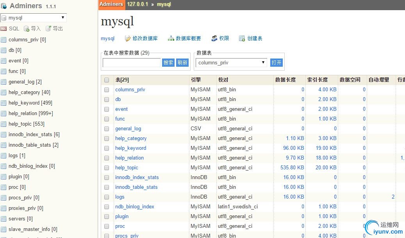Image resolution: width=405 pixels, height=238 pixels.
Task: Click latin1_swedish_ci collation cell
Action: point(237,207)
